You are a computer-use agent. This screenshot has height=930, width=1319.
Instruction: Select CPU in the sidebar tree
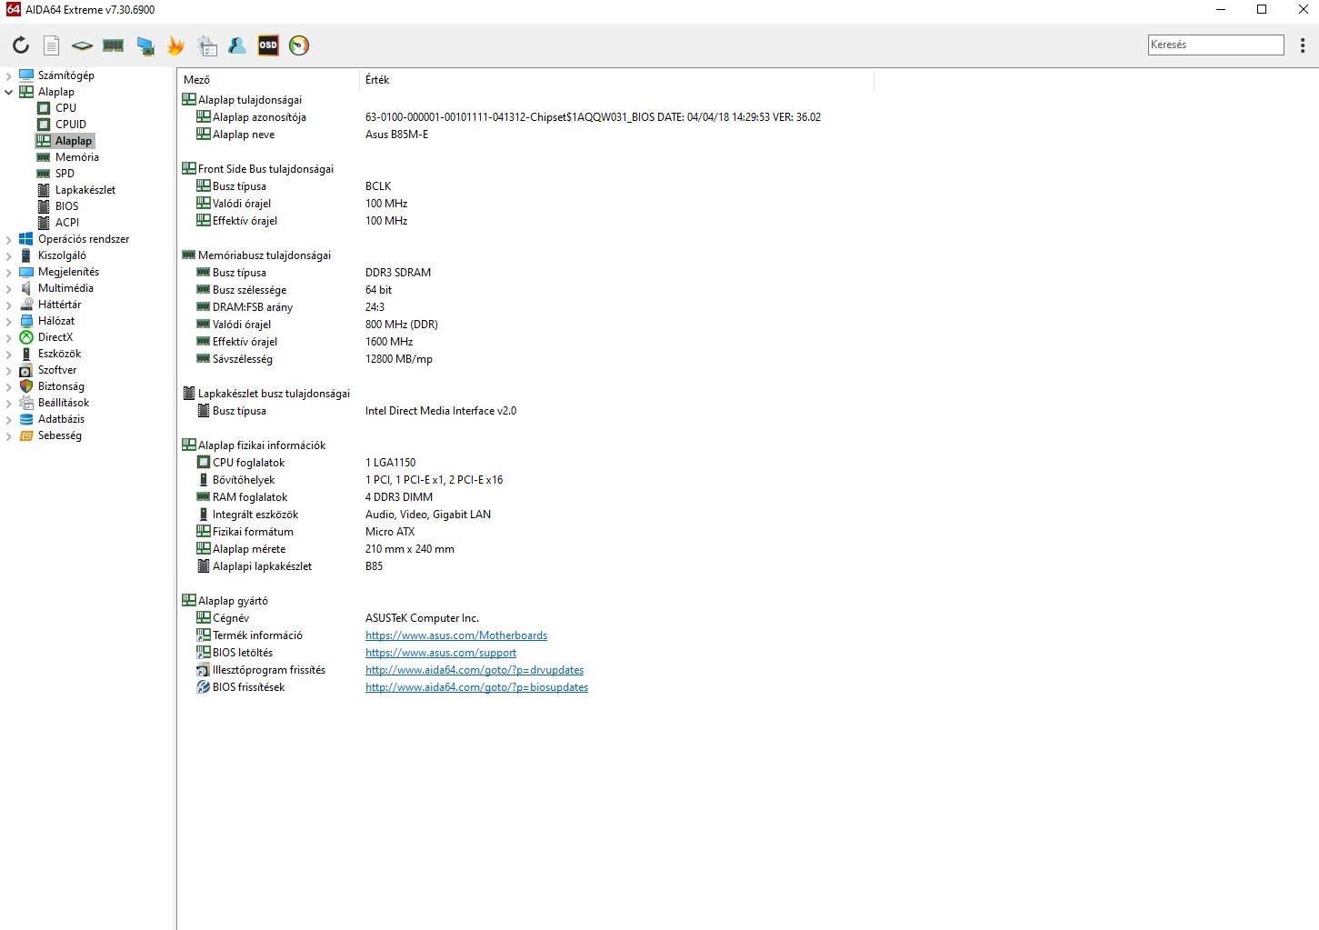65,108
